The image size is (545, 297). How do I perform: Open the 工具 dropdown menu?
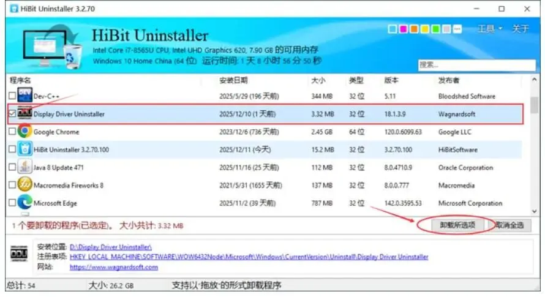[490, 29]
